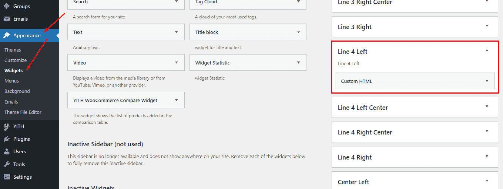Viewport: 503px width, 189px height.
Task: Open the Menus submenu item
Action: 11,81
